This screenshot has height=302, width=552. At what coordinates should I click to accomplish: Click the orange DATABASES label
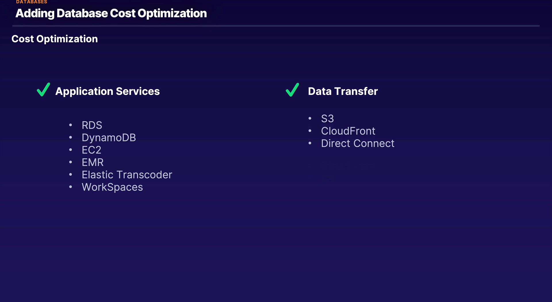(32, 2)
